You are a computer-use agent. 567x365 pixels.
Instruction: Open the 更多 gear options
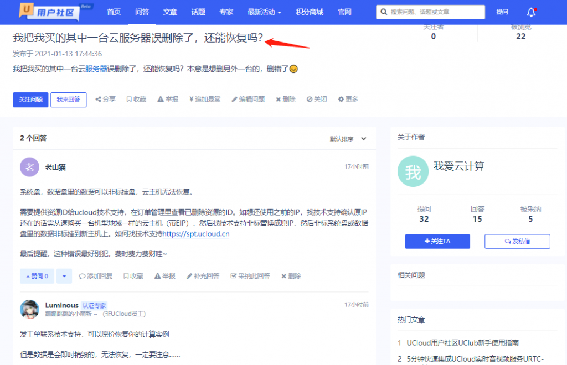point(348,100)
